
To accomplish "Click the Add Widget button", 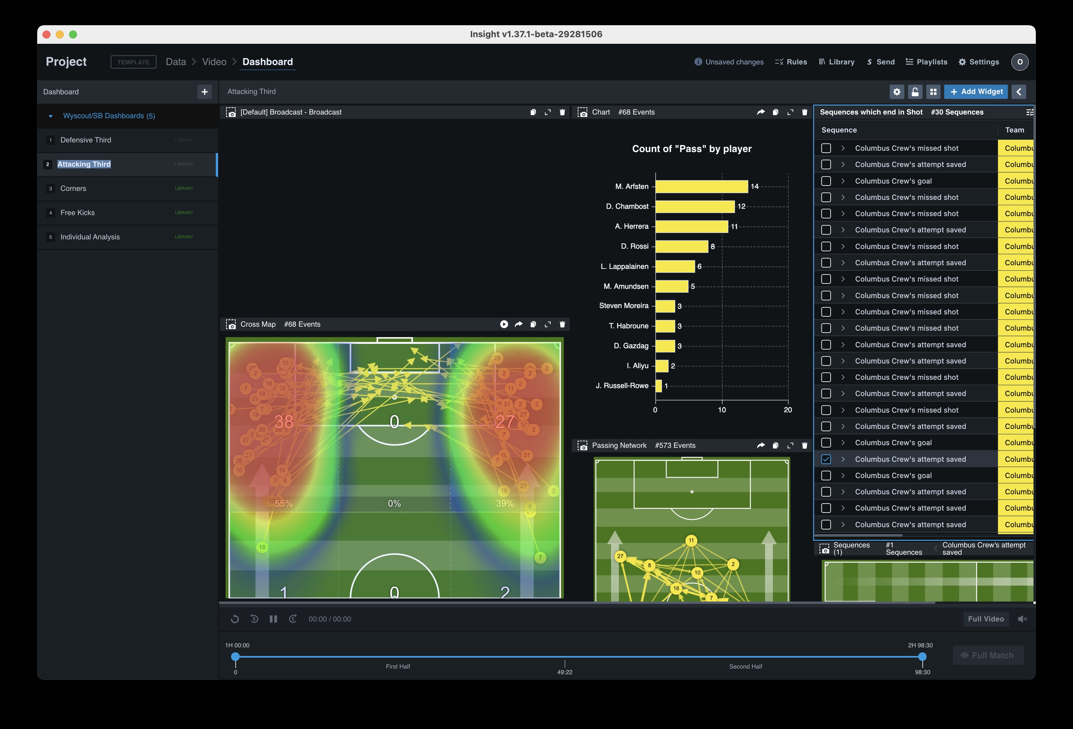I will pos(976,91).
